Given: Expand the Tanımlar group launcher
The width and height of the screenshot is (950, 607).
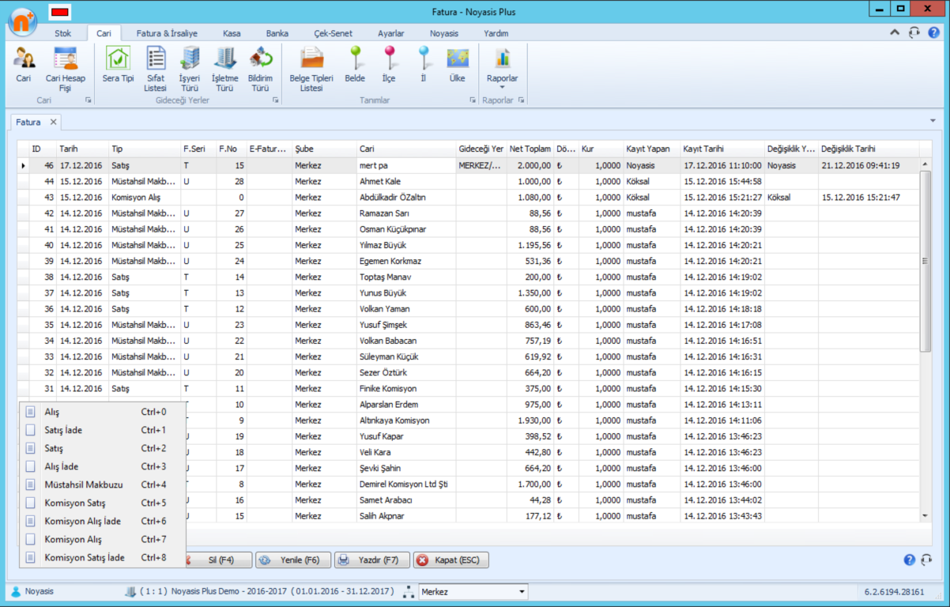Looking at the screenshot, I should pyautogui.click(x=472, y=100).
